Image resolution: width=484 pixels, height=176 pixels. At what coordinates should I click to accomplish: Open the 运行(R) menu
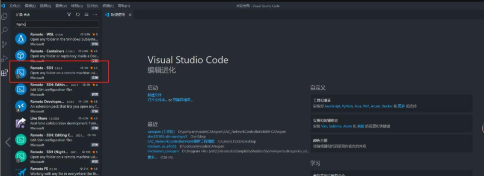(92, 6)
